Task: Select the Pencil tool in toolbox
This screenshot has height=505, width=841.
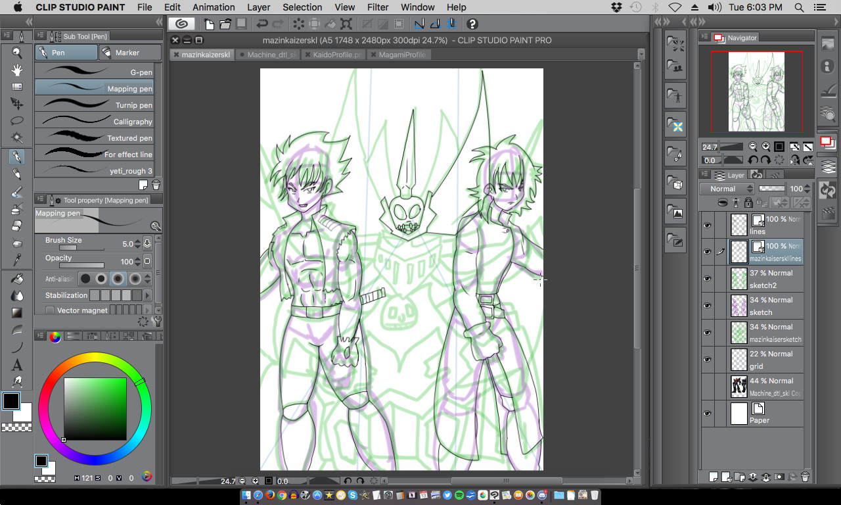Action: 17,174
